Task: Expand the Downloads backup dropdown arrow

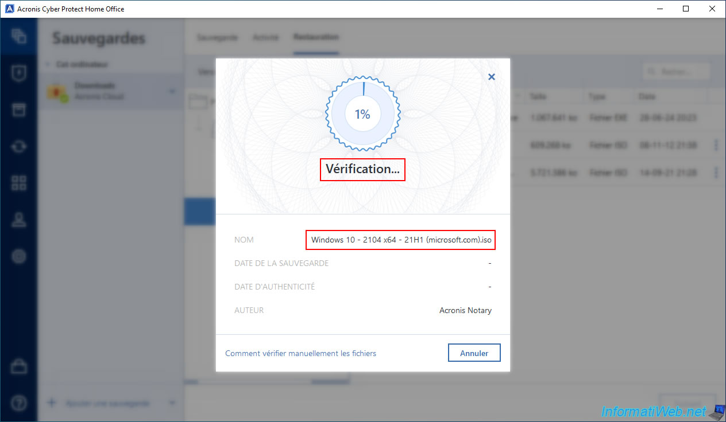Action: (172, 92)
